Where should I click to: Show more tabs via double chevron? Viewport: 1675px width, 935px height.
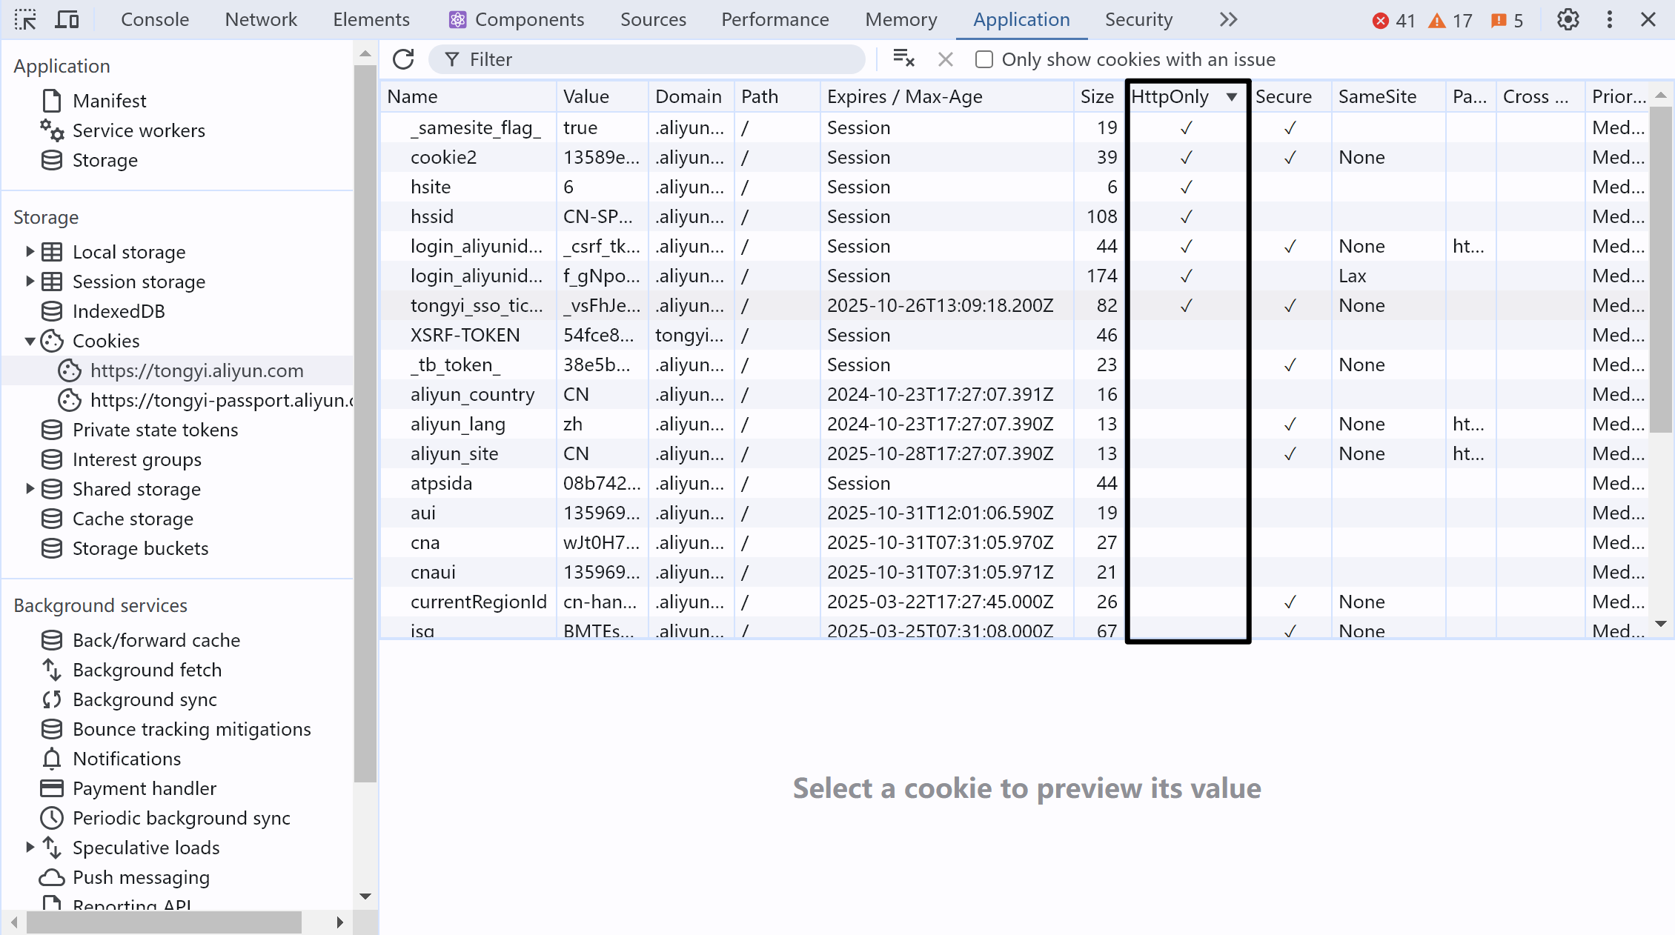click(x=1228, y=20)
